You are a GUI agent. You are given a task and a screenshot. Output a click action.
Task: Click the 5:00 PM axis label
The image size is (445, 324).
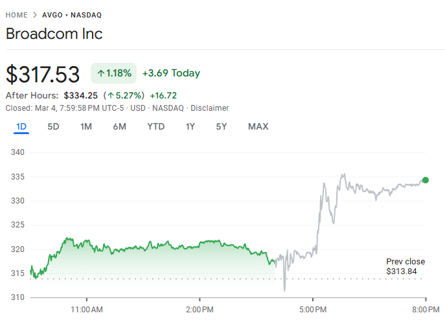(x=312, y=308)
